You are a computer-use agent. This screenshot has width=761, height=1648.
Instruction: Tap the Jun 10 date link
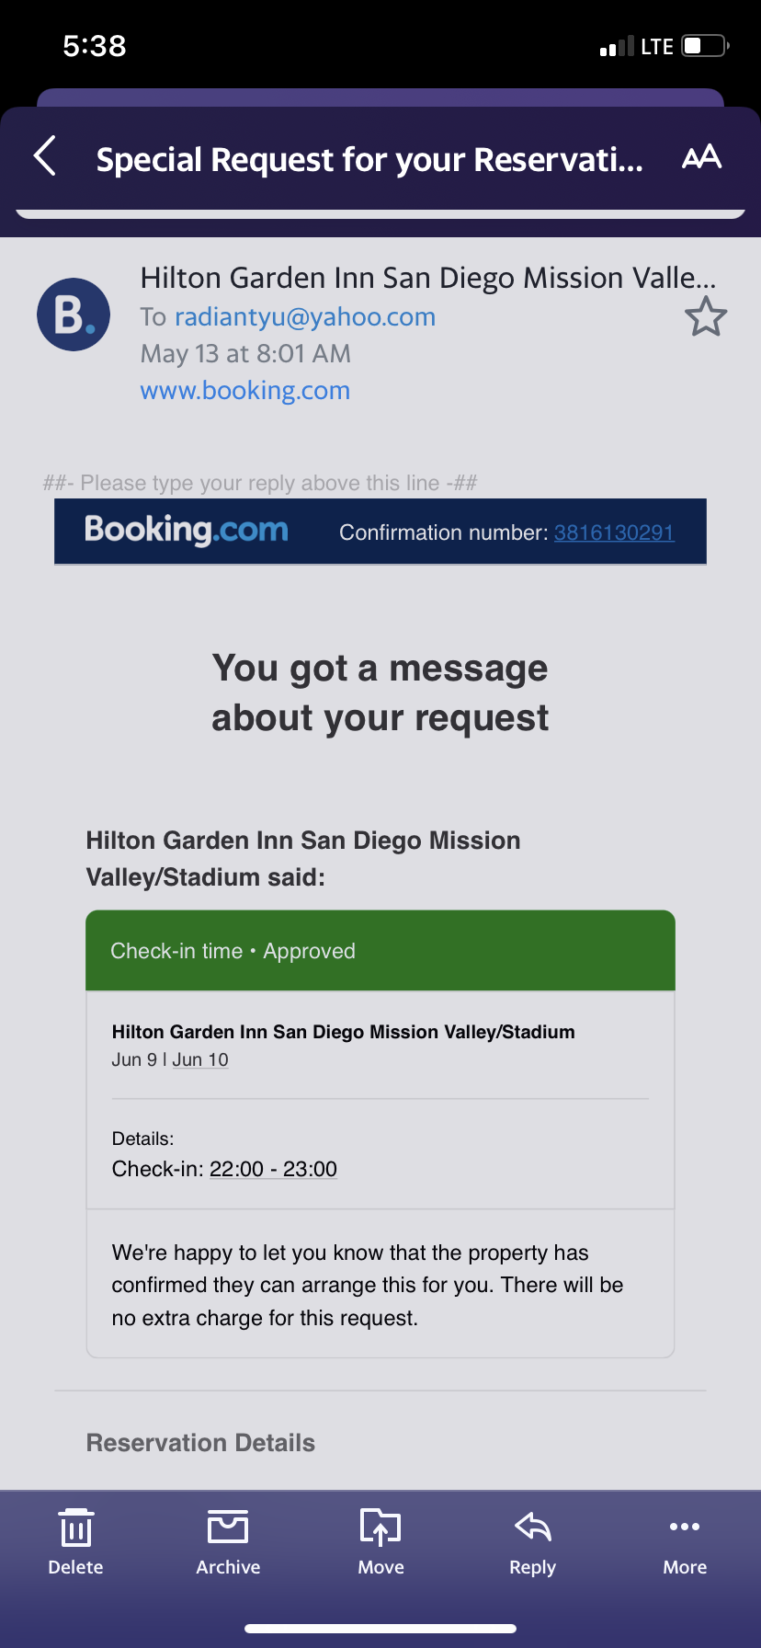pos(200,1059)
